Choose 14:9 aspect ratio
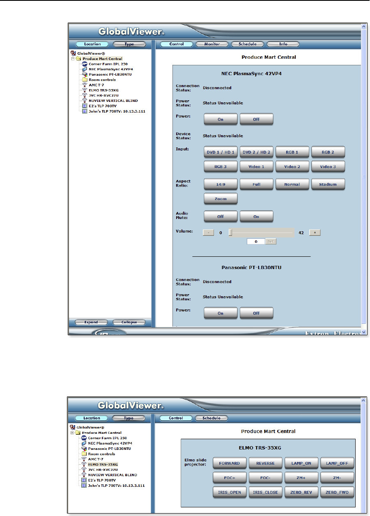Screen dimensions: 370x516 [221, 184]
